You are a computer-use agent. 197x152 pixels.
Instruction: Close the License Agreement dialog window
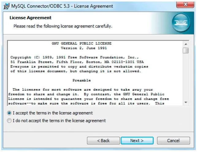(x=185, y=5)
